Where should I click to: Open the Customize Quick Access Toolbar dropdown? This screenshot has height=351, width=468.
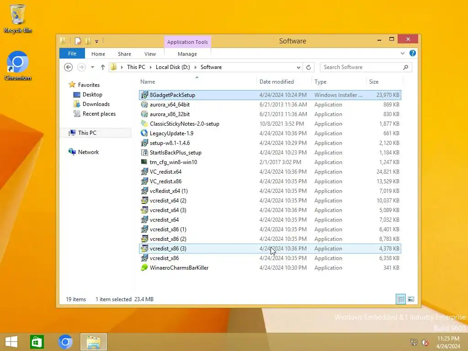pyautogui.click(x=97, y=42)
